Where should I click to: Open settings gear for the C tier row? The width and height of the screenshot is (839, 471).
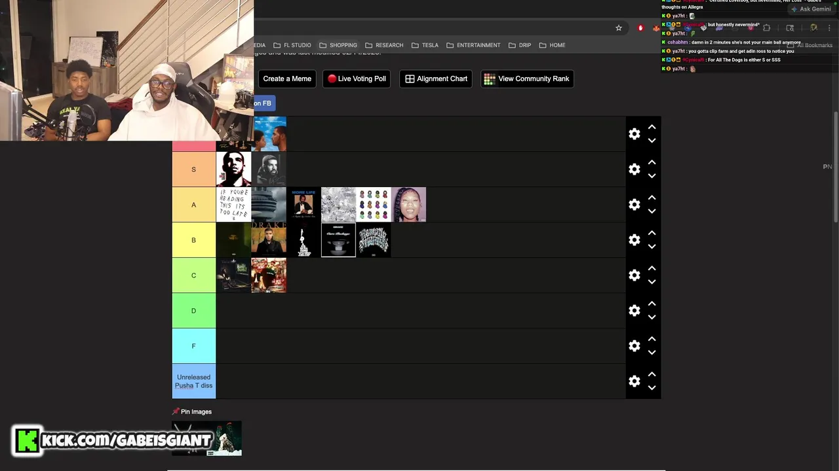pos(634,275)
